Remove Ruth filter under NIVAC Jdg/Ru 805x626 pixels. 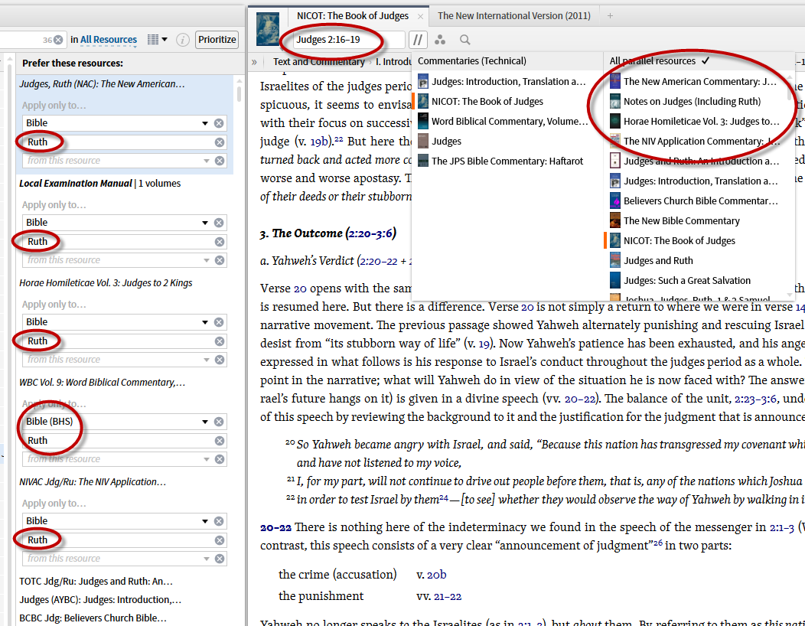(219, 541)
